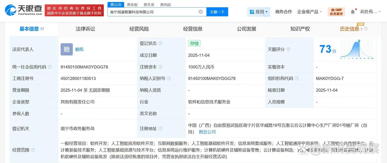Open help icon next to 纳税人识别号
Screen dimensions: 387x163
[169, 79]
